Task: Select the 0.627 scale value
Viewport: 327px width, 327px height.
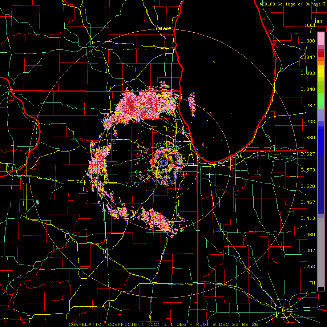Action: (x=308, y=154)
